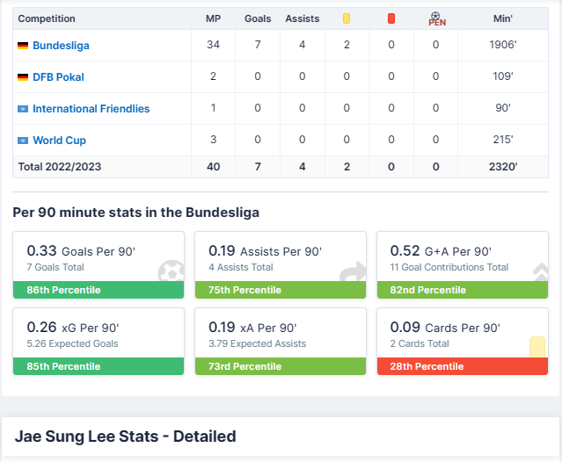
Task: Click the flag icon beside International Friendlies
Action: 23,109
